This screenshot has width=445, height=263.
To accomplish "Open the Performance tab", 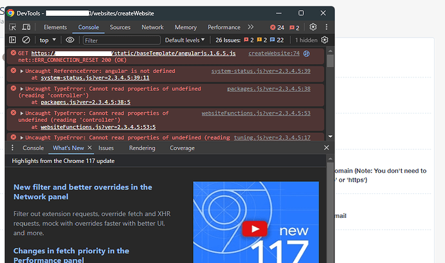I will tap(224, 27).
